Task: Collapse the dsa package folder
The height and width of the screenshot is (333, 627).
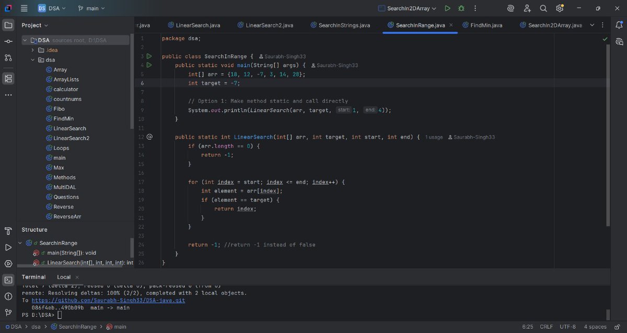Action: point(33,60)
